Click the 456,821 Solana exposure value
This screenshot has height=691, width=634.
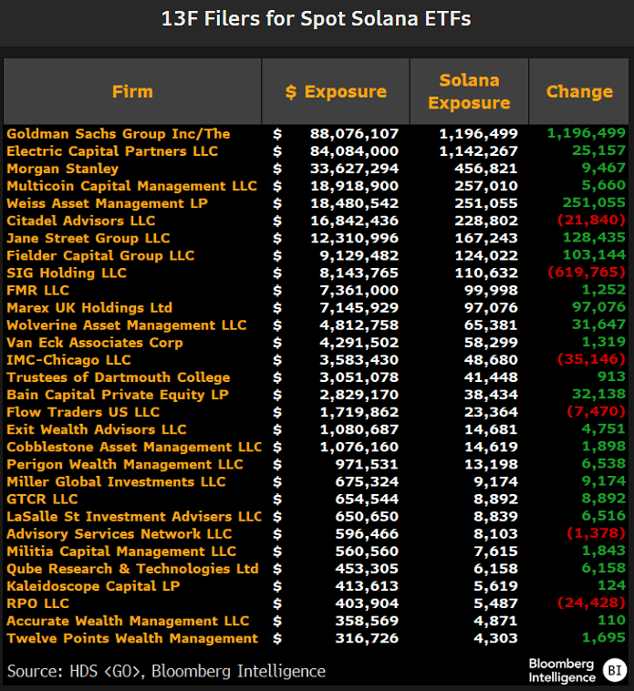tap(486, 169)
